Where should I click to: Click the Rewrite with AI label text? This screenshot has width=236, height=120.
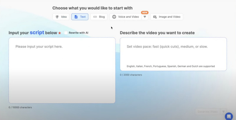tap(78, 33)
